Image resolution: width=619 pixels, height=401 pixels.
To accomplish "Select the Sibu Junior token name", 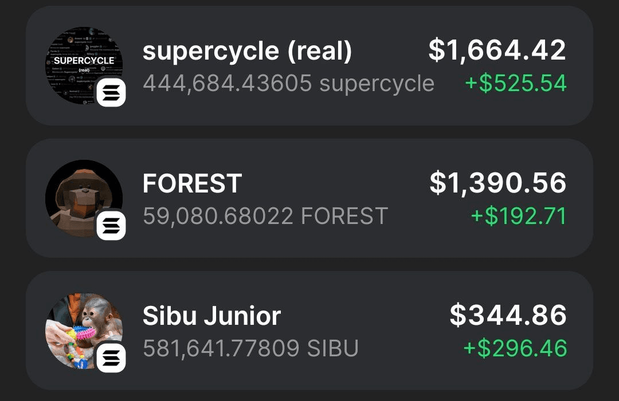I will tap(211, 316).
